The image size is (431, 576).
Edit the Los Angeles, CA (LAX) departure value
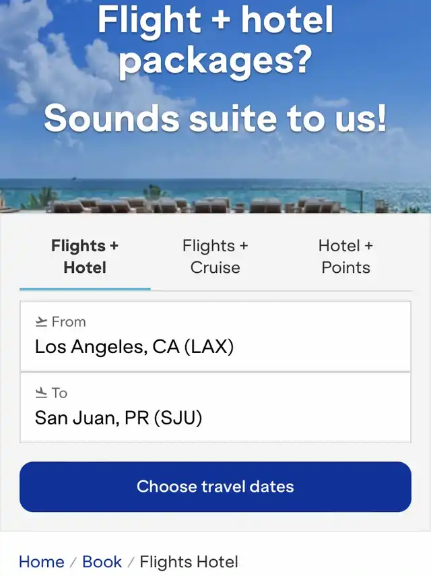[x=215, y=336]
